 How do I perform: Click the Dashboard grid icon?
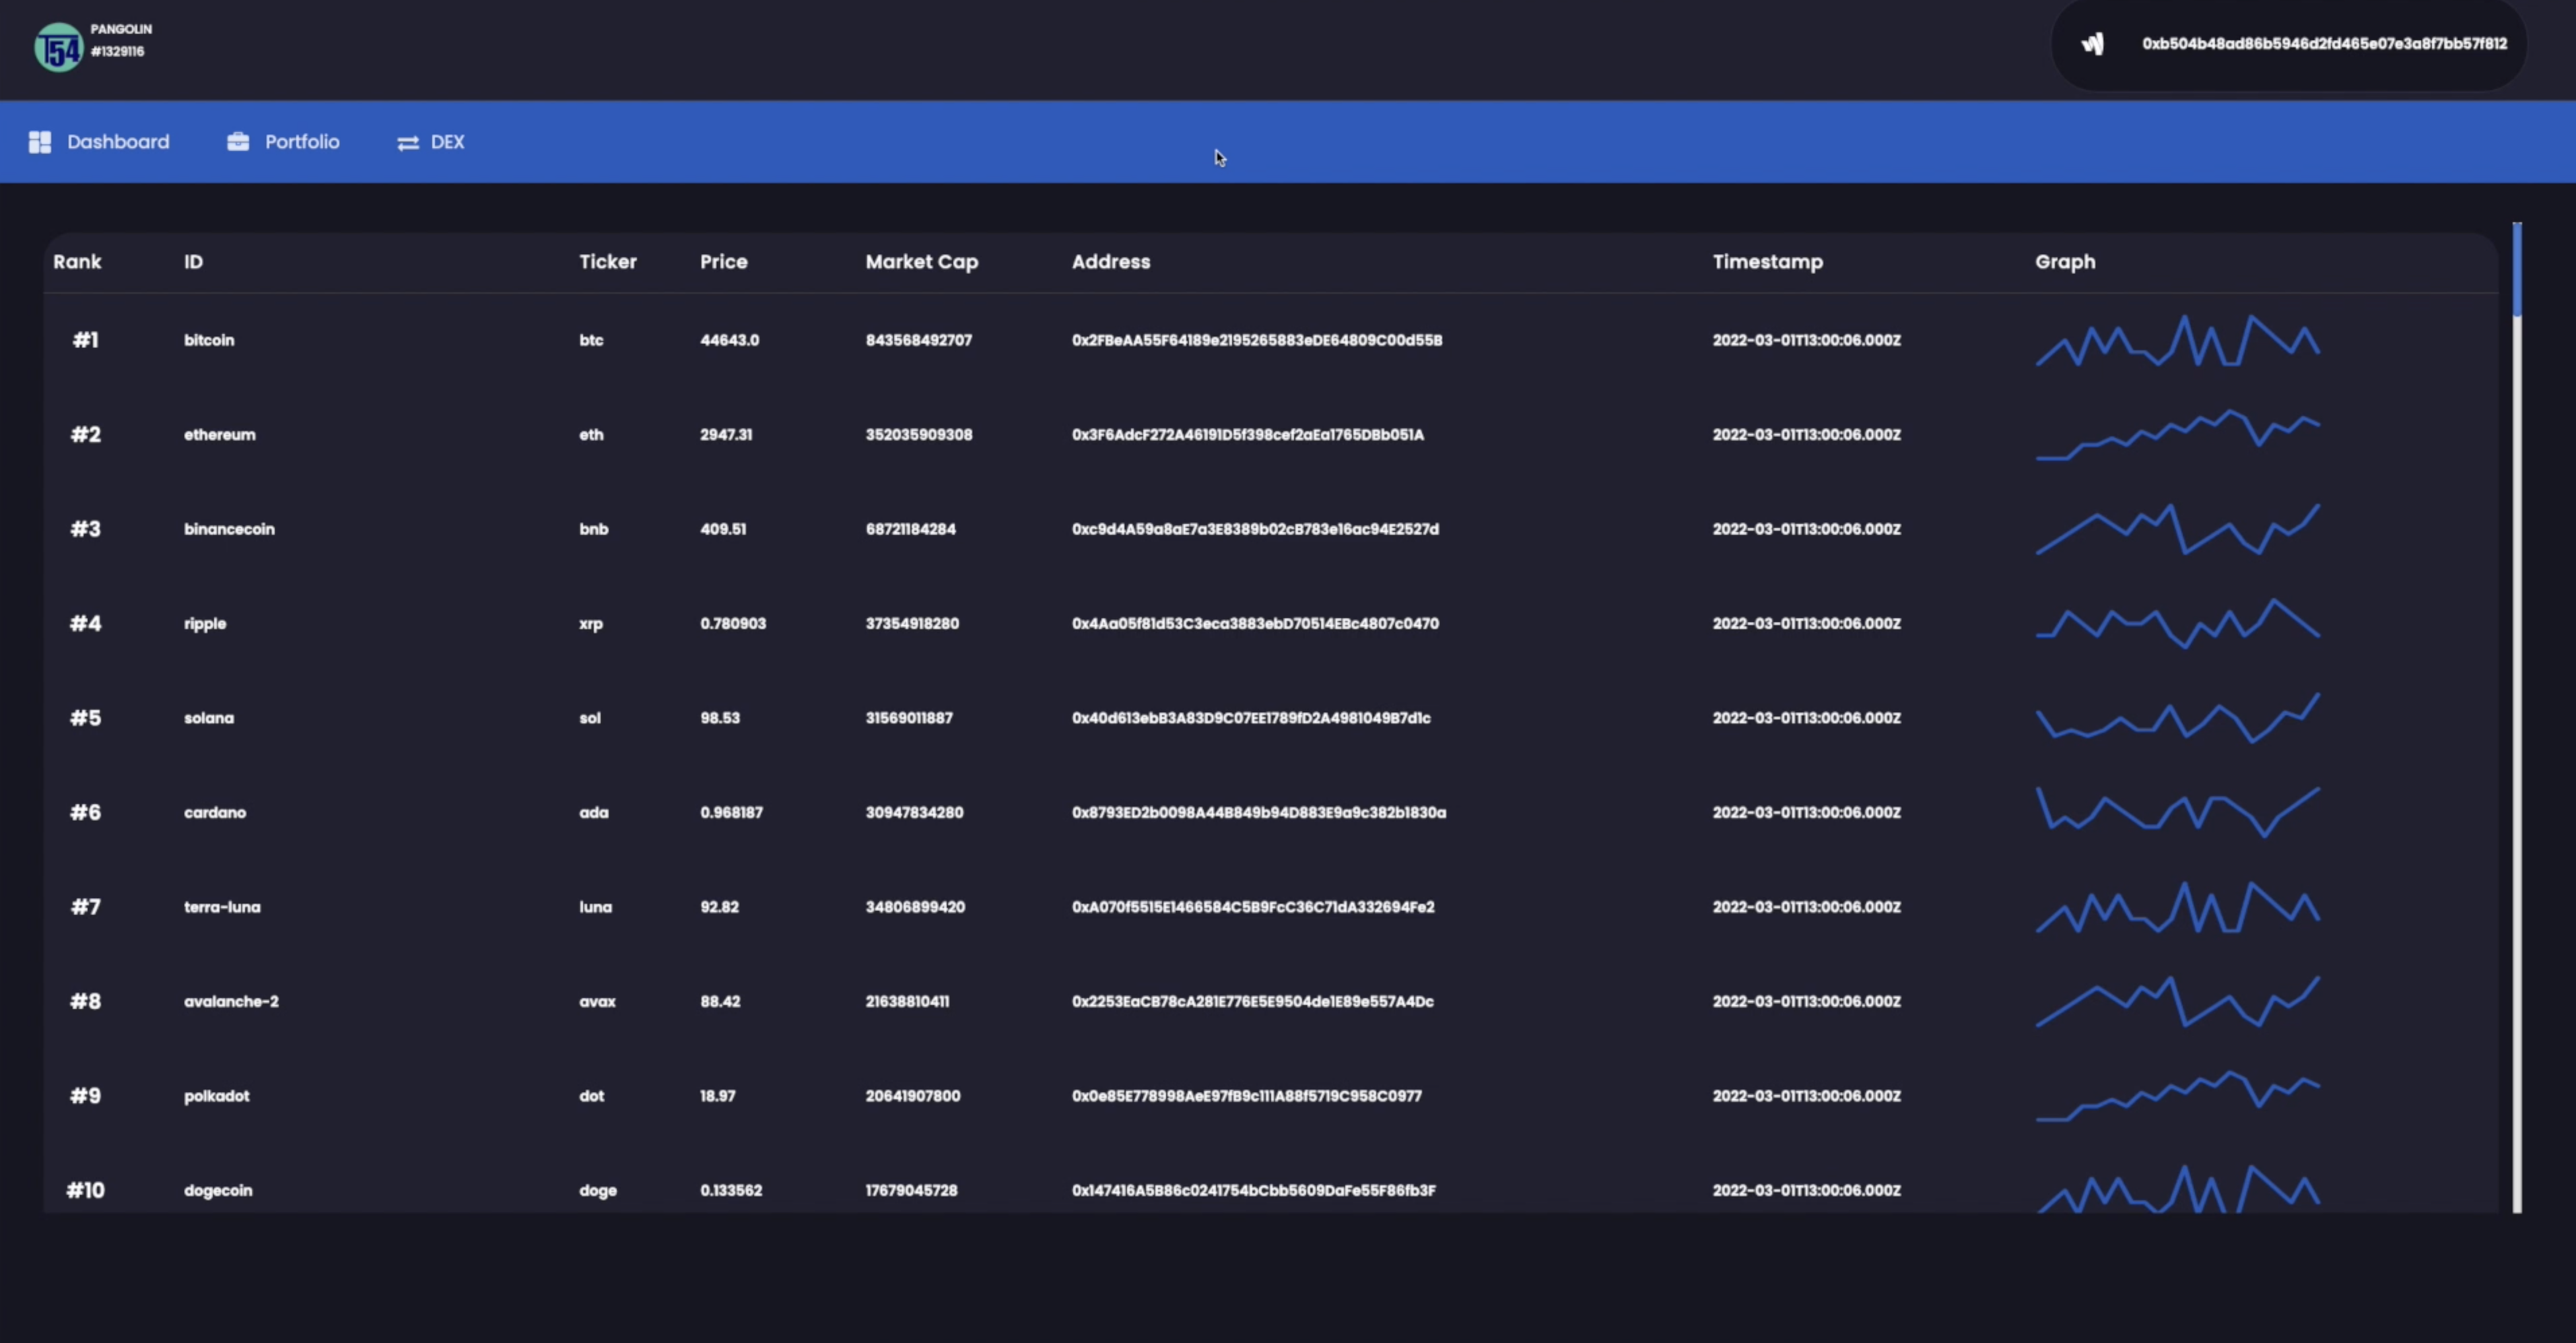(x=40, y=142)
